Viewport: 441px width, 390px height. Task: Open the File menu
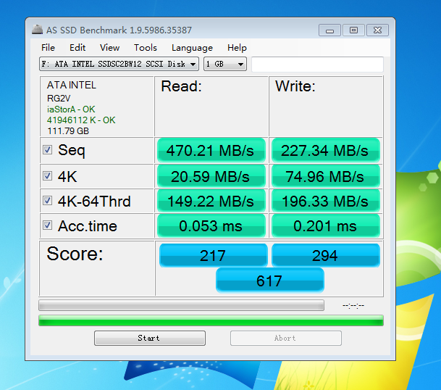48,48
